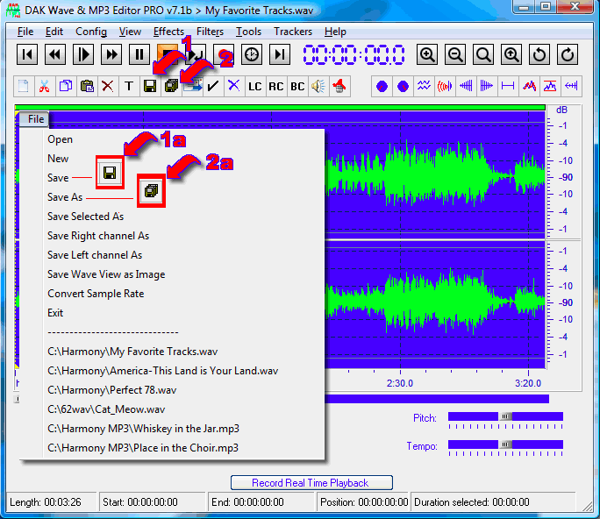Click the black checkmark toolbar icon

(213, 86)
